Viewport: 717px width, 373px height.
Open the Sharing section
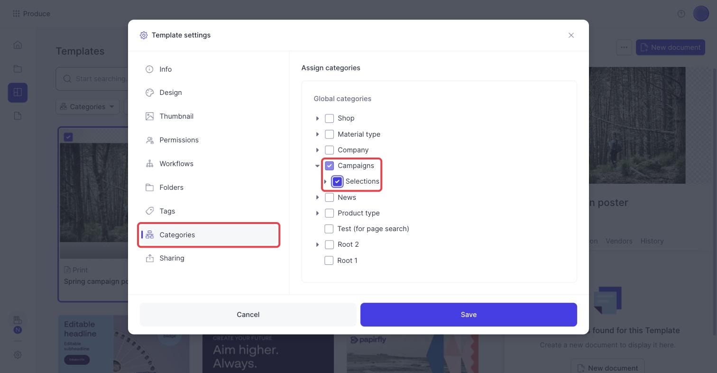coord(209,258)
